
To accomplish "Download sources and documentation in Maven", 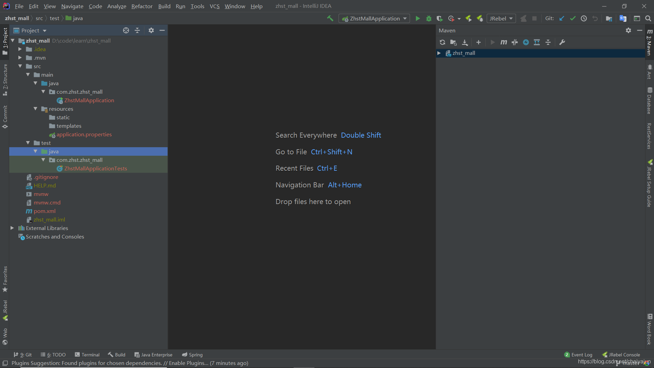I will [x=465, y=42].
